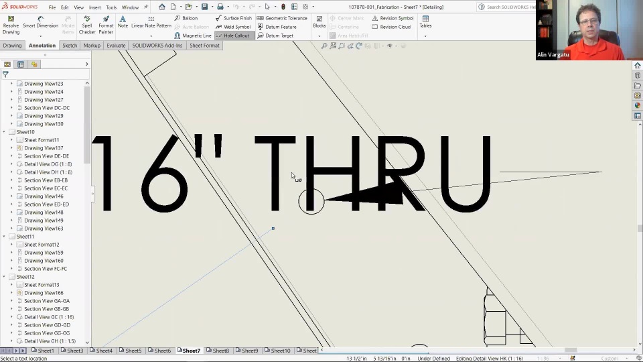Click the feature tree vertical scrollbar
This screenshot has height=362, width=643.
point(87,125)
